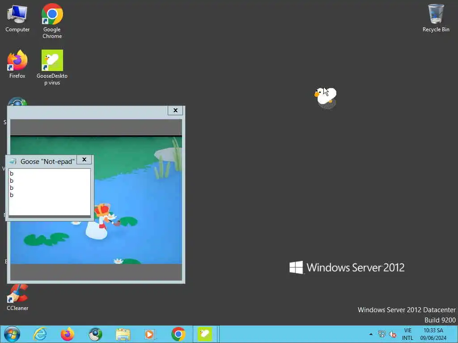
Task: Open the clock showing 10:33 SA
Action: (433, 334)
